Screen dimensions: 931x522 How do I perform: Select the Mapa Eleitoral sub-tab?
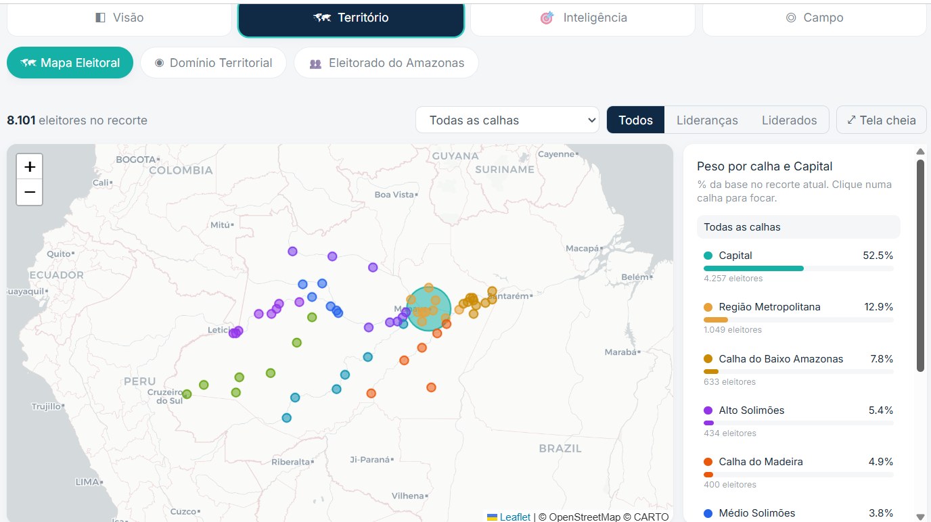(70, 63)
